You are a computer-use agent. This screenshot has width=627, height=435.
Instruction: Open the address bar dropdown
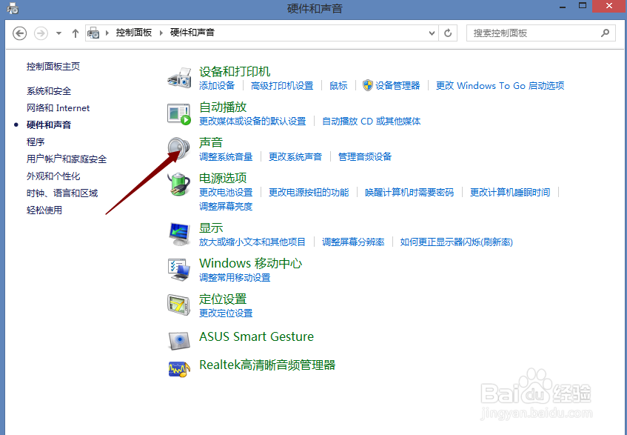tap(431, 33)
